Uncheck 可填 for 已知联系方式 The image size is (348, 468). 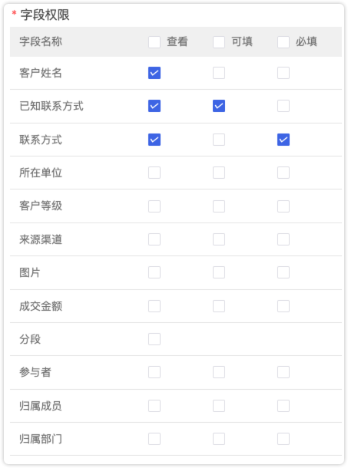[x=219, y=106]
